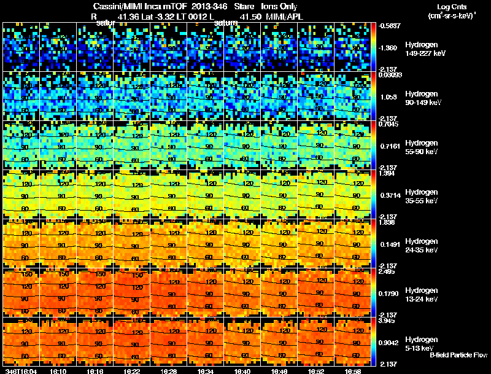The width and height of the screenshot is (491, 374).
Task: Click the "0.9042" colorbar value
Action: 389,343
